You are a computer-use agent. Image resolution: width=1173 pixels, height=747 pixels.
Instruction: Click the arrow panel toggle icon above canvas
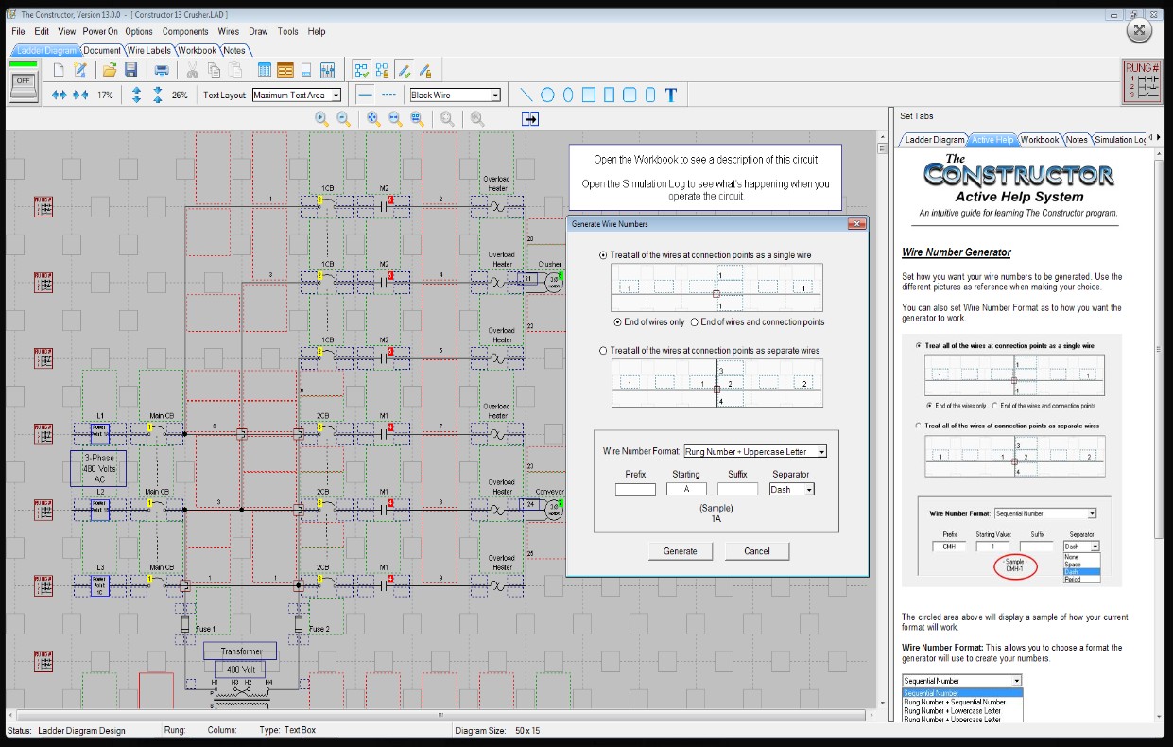tap(530, 118)
